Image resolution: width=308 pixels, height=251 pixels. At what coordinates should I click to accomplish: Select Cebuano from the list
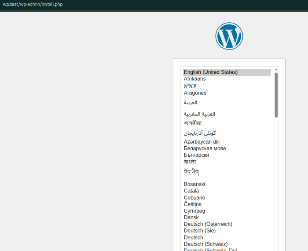tap(194, 198)
